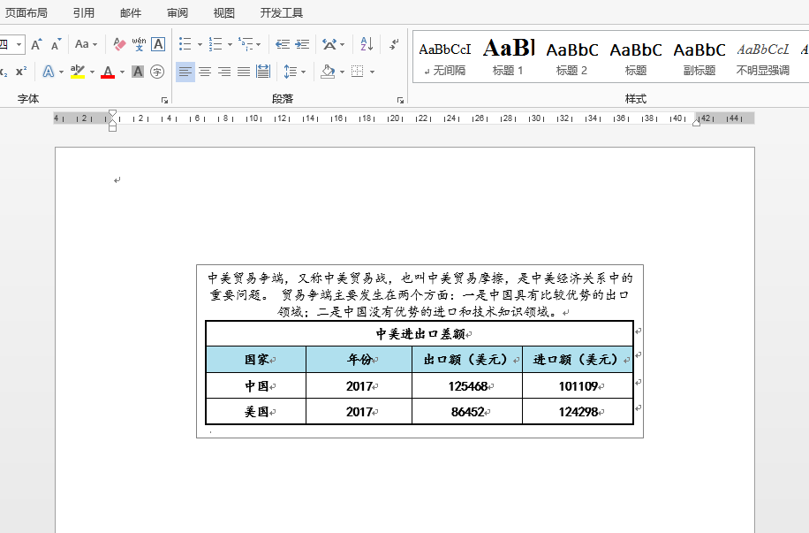Apply character border (boxed A) icon

coord(158,44)
